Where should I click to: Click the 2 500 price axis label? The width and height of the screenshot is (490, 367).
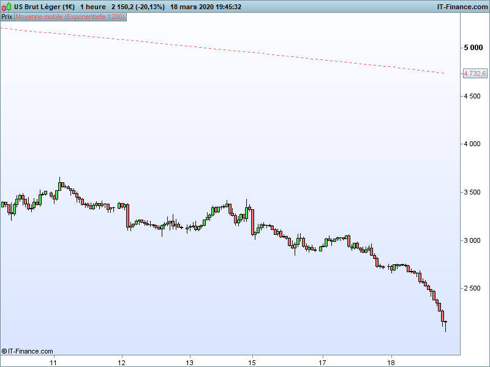click(x=472, y=288)
